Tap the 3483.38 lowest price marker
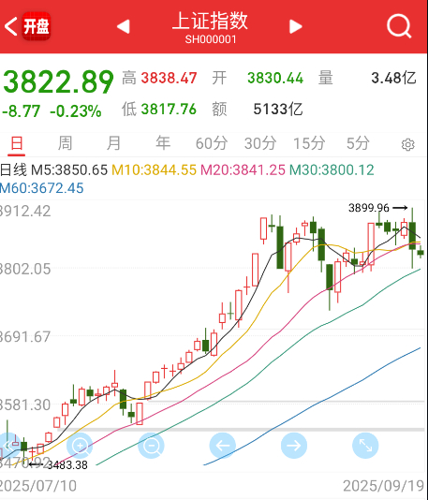 pos(67,465)
